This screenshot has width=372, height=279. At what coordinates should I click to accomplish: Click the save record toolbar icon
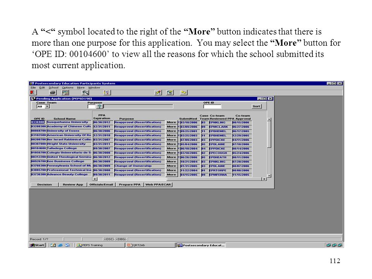pyautogui.click(x=65, y=93)
